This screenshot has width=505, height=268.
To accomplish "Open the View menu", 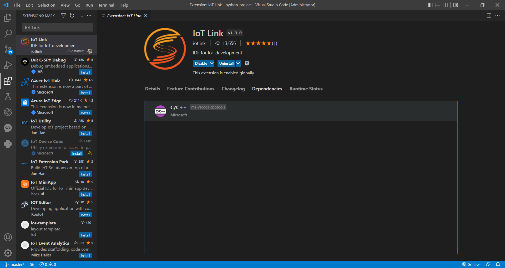I will click(x=65, y=5).
